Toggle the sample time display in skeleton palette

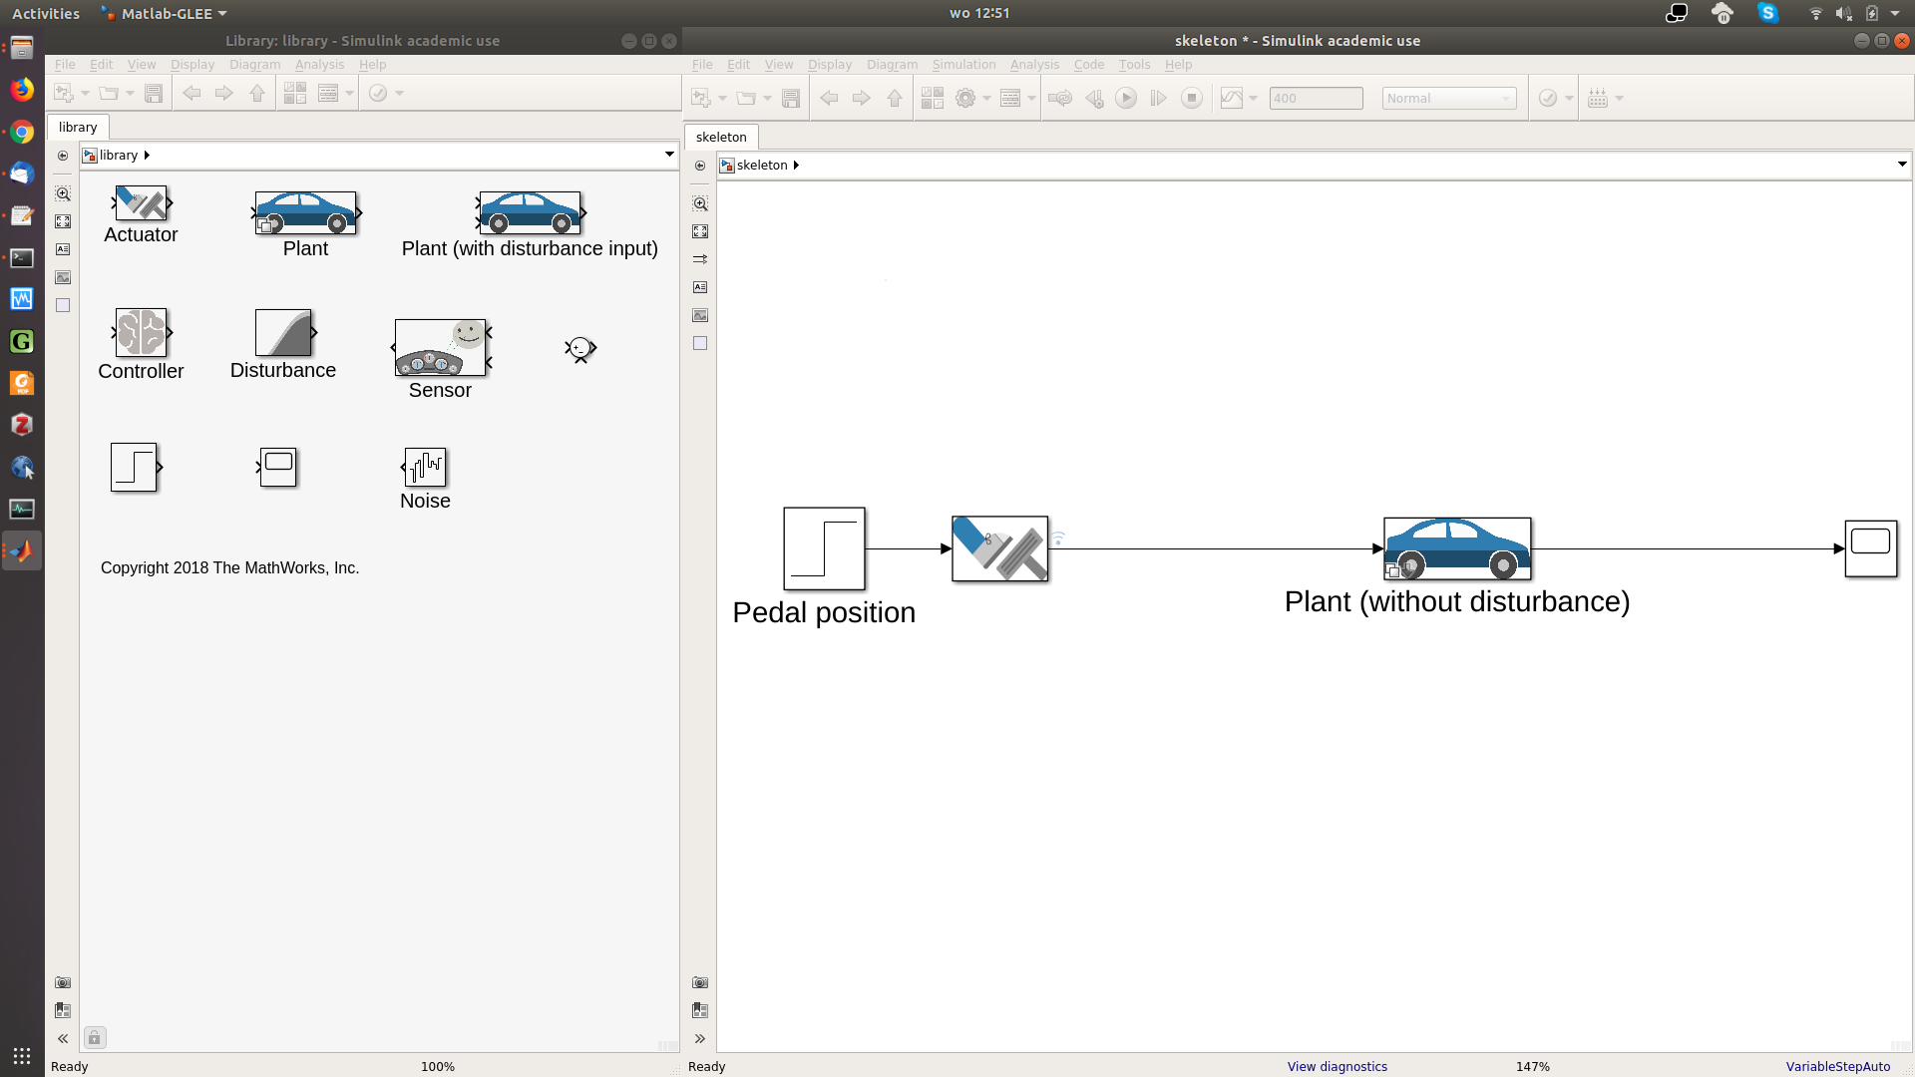tap(700, 259)
